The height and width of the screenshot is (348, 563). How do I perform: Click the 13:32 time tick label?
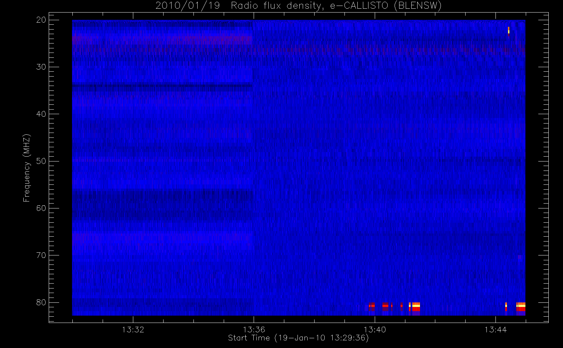133,330
